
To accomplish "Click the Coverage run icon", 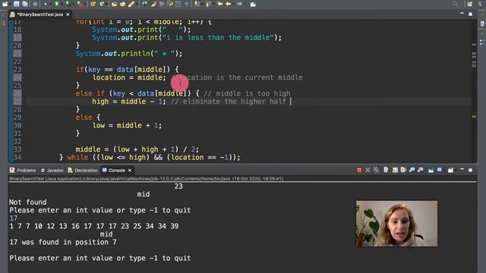I will pyautogui.click(x=68, y=4).
